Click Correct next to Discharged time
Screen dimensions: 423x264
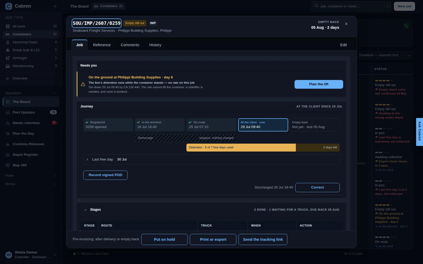click(x=317, y=187)
